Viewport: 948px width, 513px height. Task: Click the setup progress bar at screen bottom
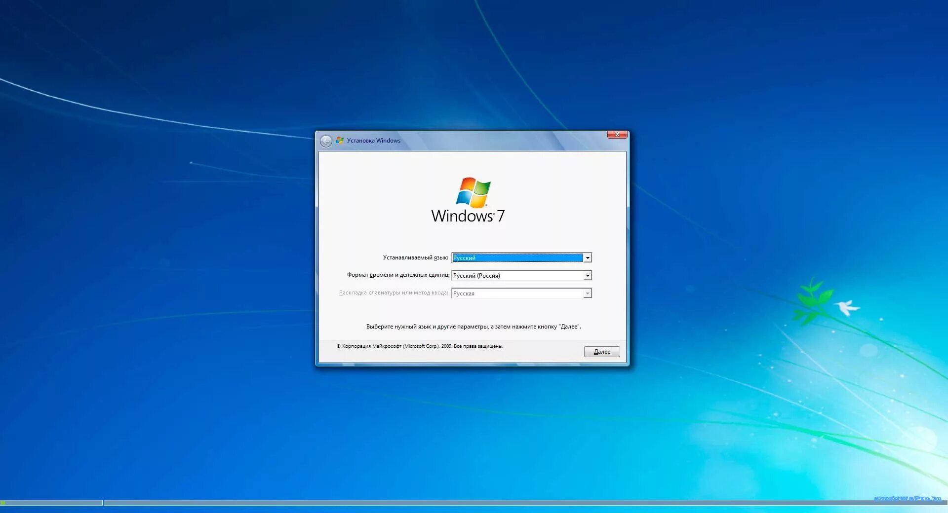tap(474, 503)
